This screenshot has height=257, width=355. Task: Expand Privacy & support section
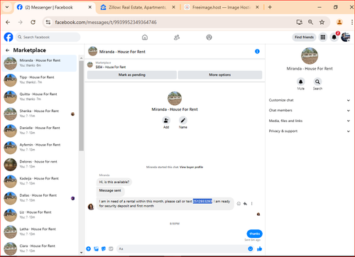pyautogui.click(x=310, y=131)
